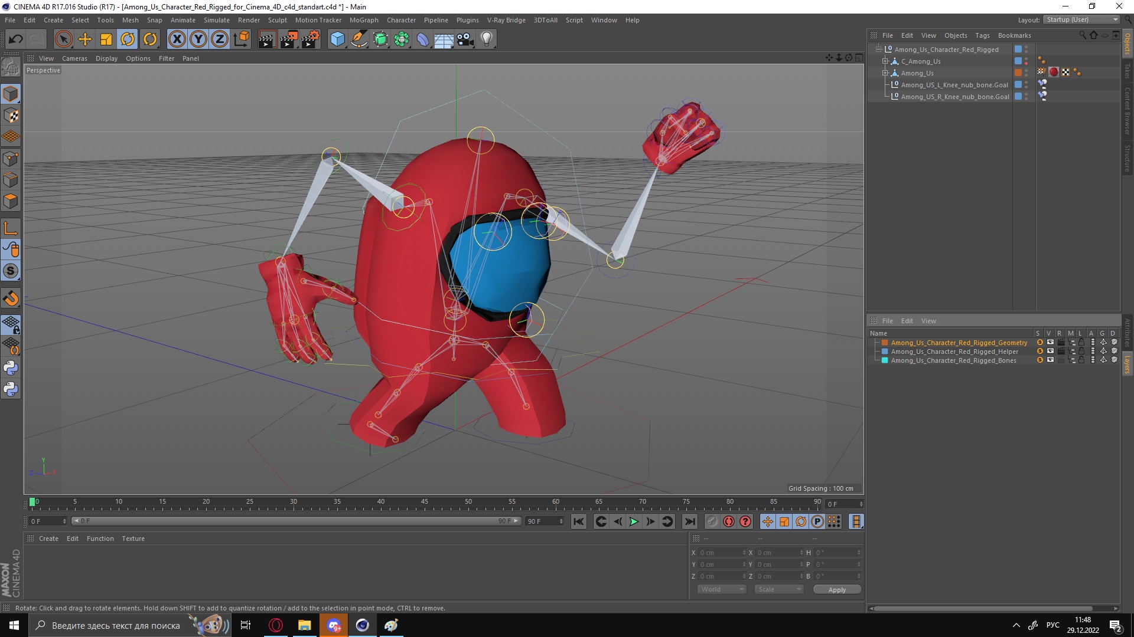
Task: Click the Coordinate System icon
Action: [x=241, y=40]
